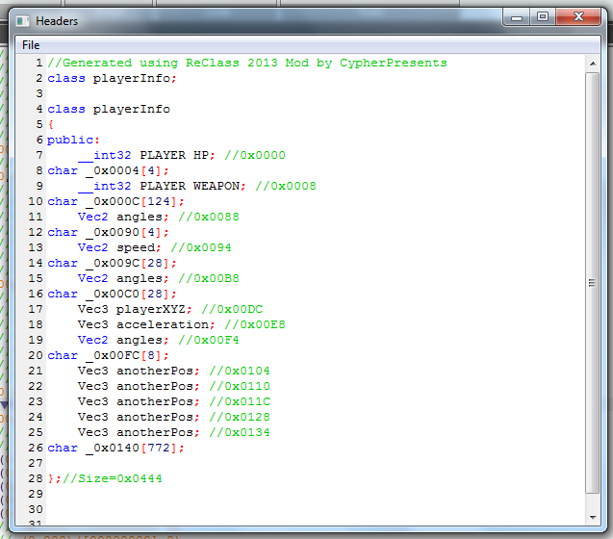The width and height of the screenshot is (613, 539).
Task: Click the comment 'Generated using ReClass 2013 Mod by CypherPresents'
Action: [x=247, y=63]
